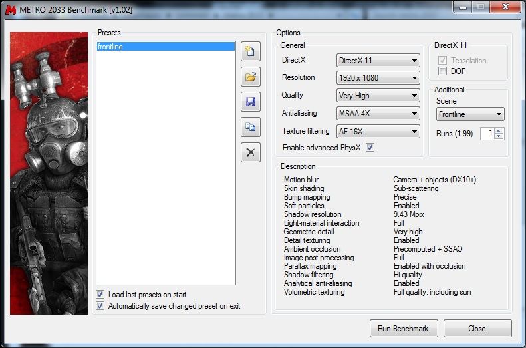Click the 'Light-material interaction' label
526x348 pixels.
tap(321, 223)
